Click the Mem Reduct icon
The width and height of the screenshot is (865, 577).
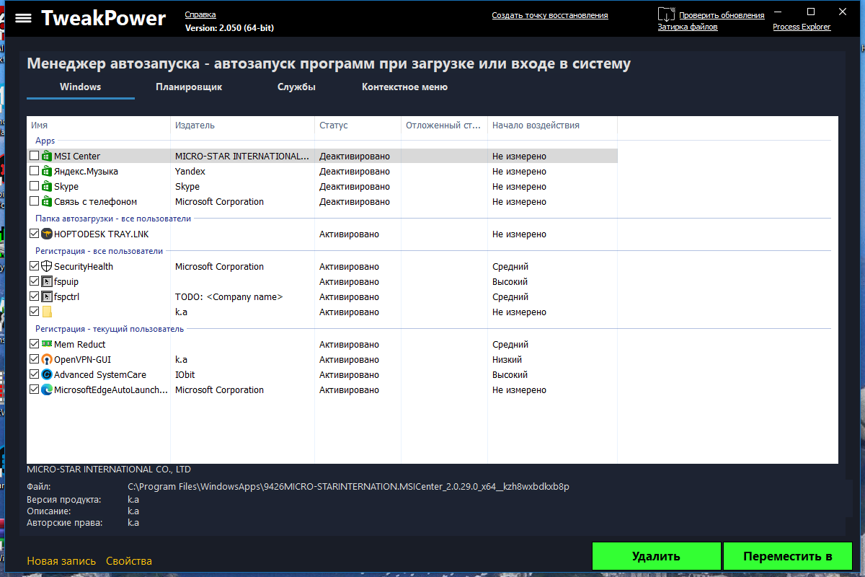tap(47, 345)
